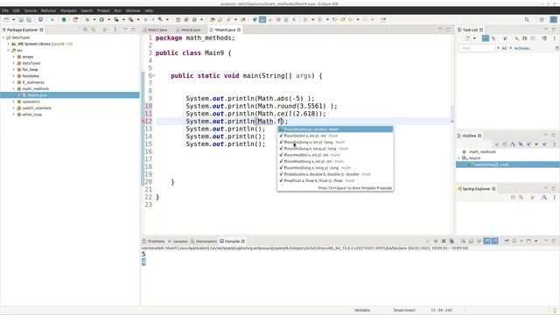Toggle Scroll Lock in Console toolbar
Screen dimensions: 560x315
click(471, 241)
